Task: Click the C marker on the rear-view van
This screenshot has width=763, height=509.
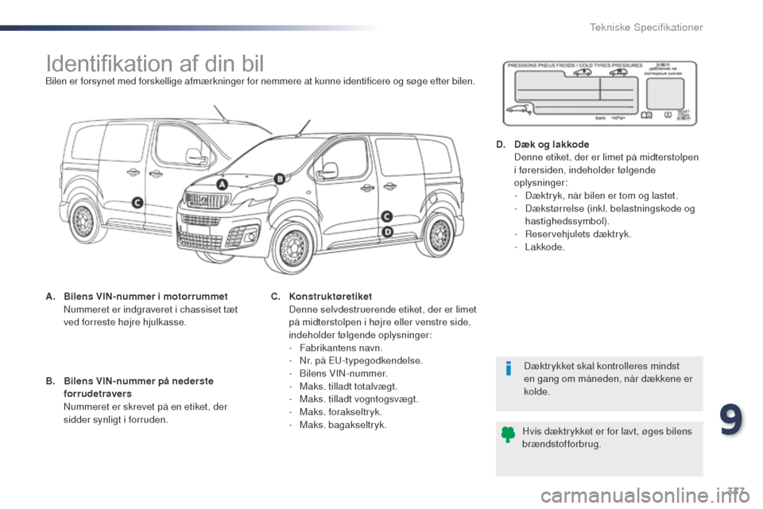Action: 137,202
